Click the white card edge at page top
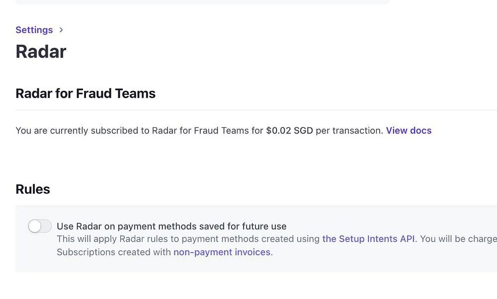497x299 pixels. point(199,2)
